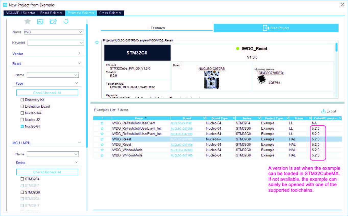
Task: Switch to the Cross Selector tab
Action: coord(110,13)
